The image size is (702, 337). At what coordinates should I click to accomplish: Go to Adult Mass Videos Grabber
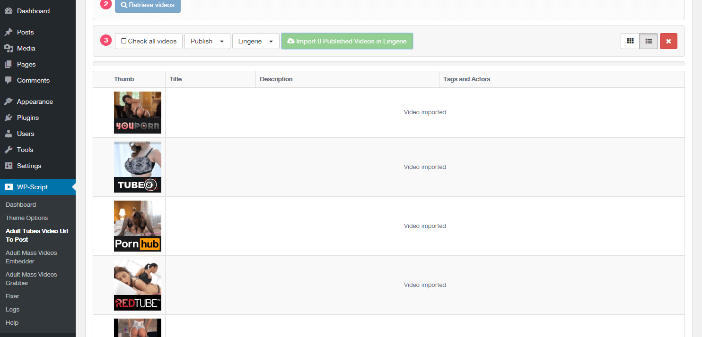(31, 278)
